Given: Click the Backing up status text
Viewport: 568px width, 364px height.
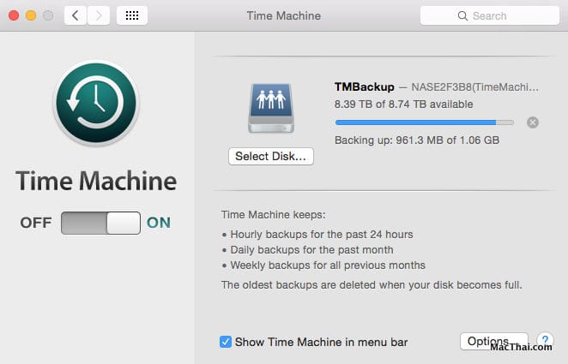Looking at the screenshot, I should 415,139.
